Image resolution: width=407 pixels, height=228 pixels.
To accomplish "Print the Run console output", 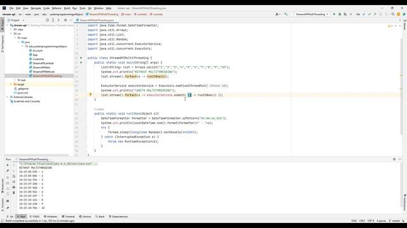I will (14, 187).
